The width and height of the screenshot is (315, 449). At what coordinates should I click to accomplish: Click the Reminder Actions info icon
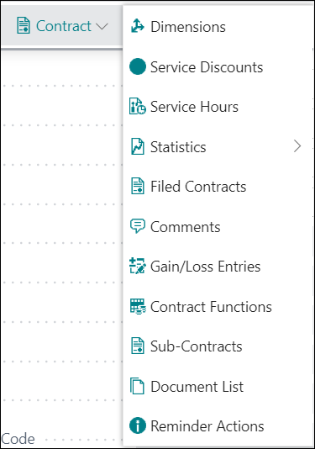click(x=138, y=425)
